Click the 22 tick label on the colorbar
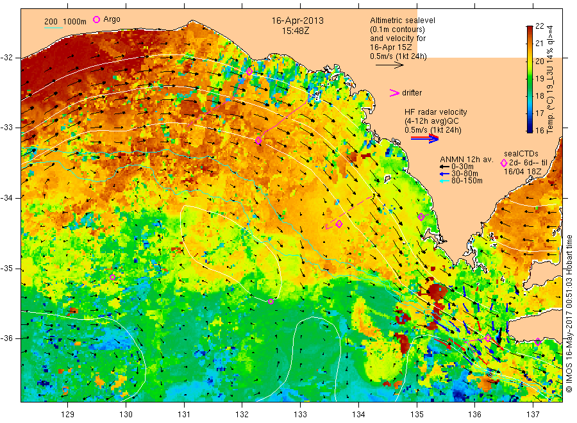577x423 pixels. coord(539,26)
